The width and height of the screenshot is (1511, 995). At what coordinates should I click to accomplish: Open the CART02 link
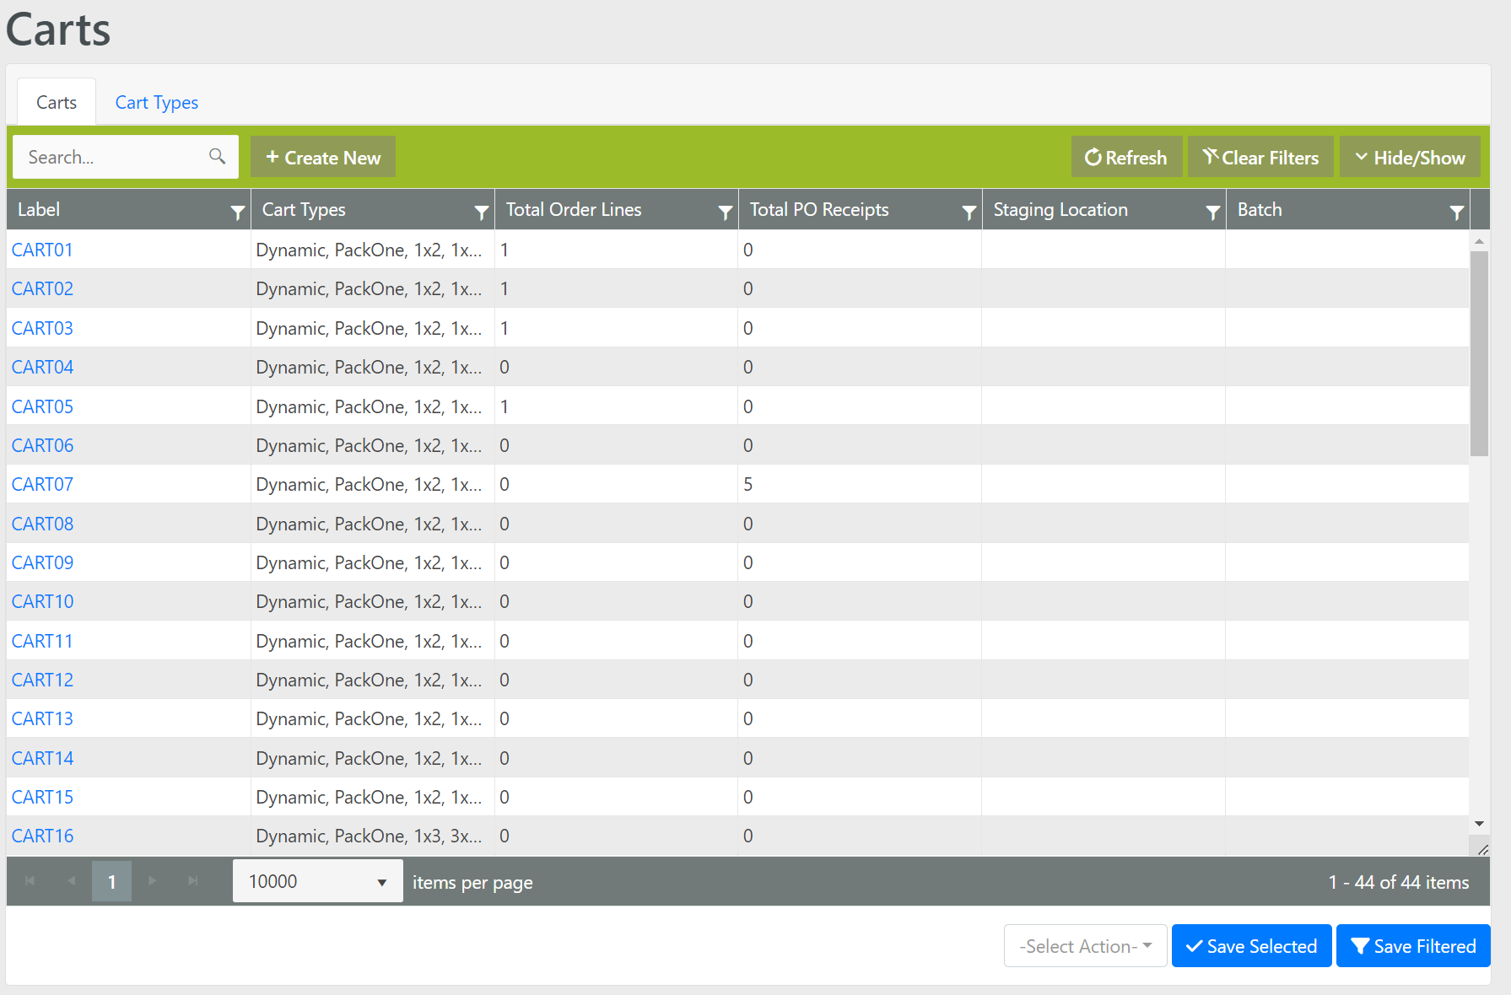(x=42, y=288)
